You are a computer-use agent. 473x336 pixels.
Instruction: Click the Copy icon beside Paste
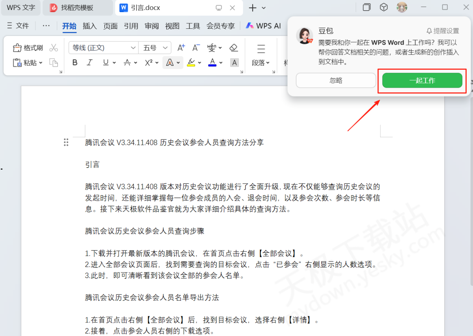(x=54, y=62)
